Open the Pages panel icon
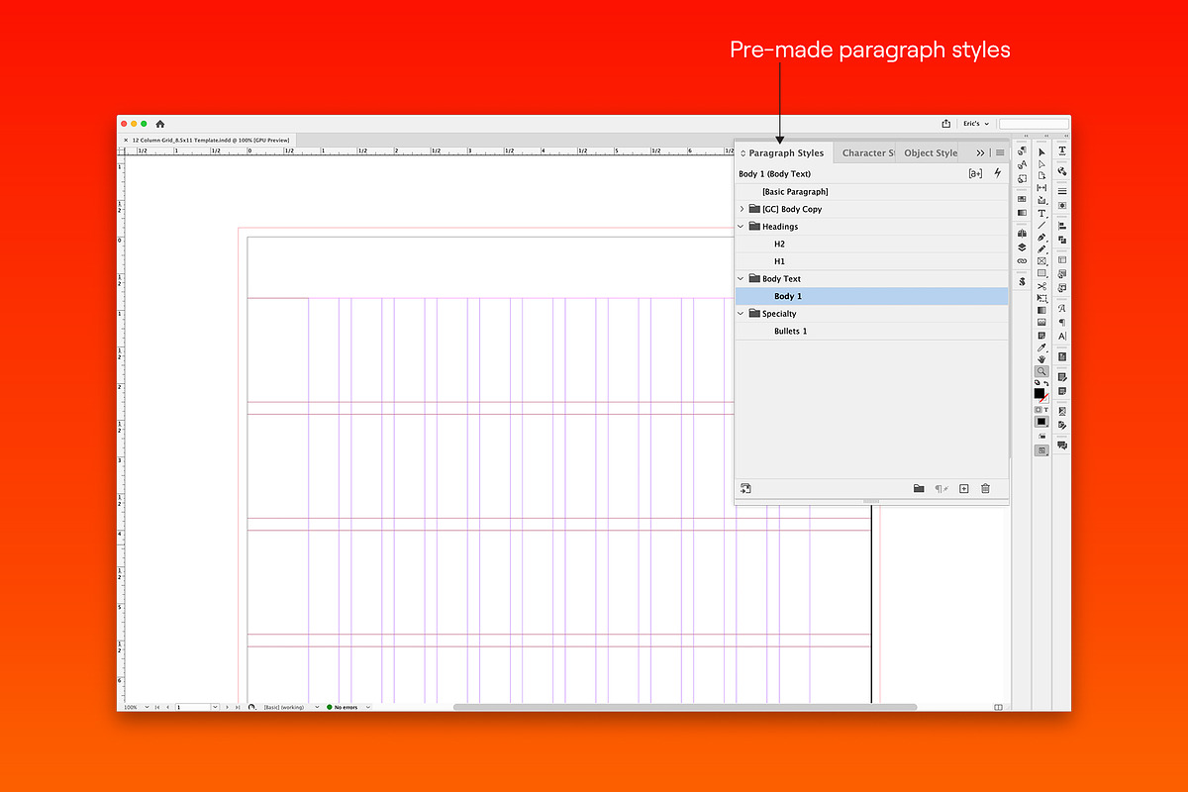 (1023, 234)
